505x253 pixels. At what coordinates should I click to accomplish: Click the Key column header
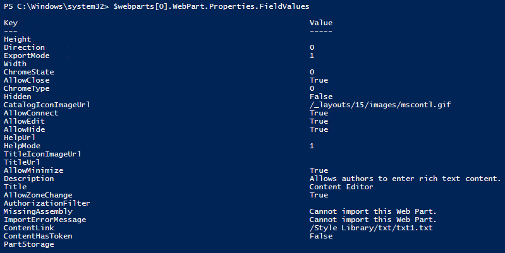[x=10, y=23]
